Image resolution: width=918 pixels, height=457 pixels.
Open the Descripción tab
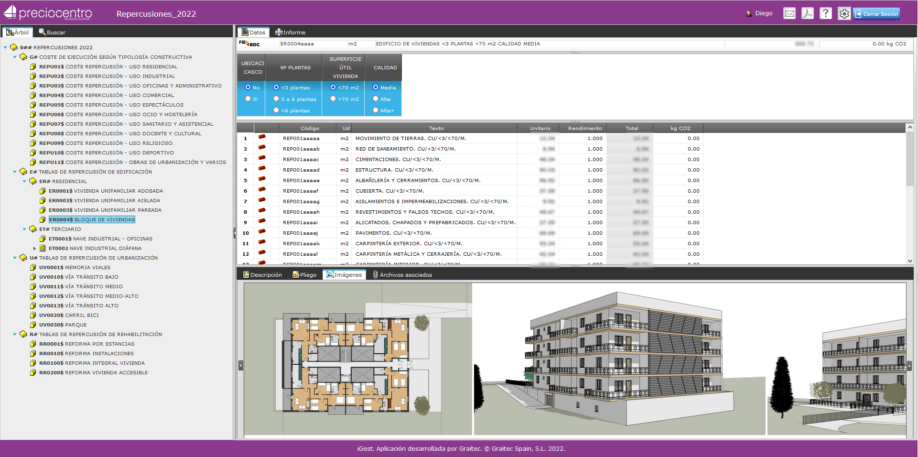[262, 274]
